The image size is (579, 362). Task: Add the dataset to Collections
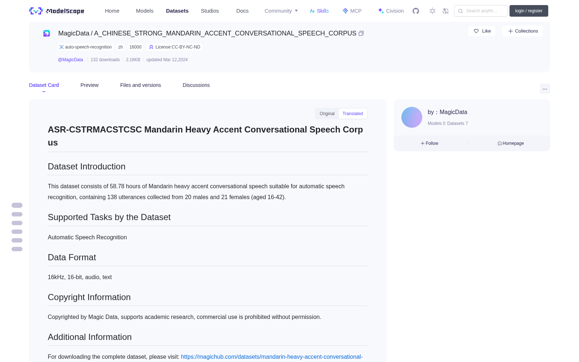pyautogui.click(x=523, y=31)
